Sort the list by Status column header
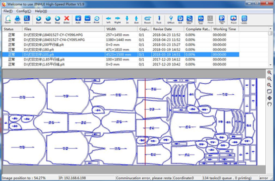 tap(12, 29)
